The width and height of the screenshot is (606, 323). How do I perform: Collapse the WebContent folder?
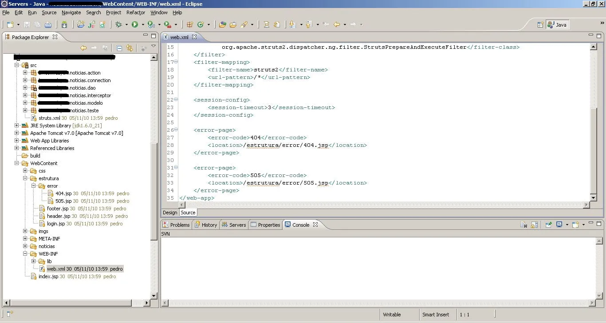pyautogui.click(x=17, y=163)
